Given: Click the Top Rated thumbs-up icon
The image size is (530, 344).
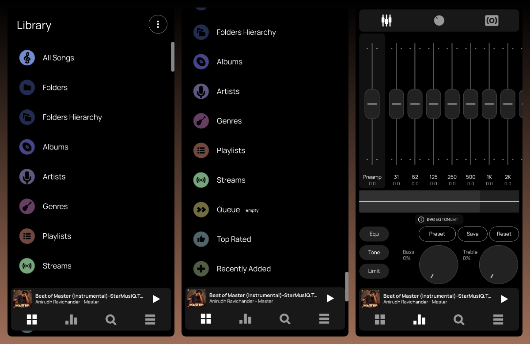Looking at the screenshot, I should point(201,239).
